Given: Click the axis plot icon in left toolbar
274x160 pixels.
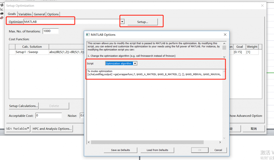Looking at the screenshot, I should pos(2,9).
